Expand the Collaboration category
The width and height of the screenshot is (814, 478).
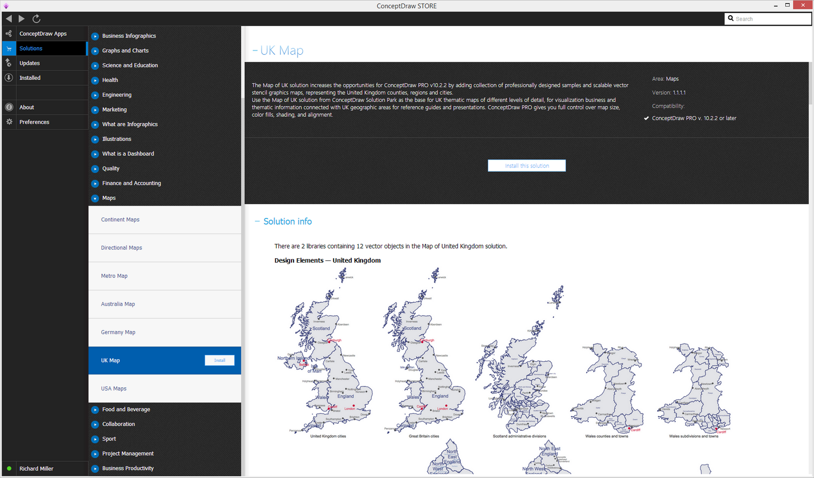95,424
